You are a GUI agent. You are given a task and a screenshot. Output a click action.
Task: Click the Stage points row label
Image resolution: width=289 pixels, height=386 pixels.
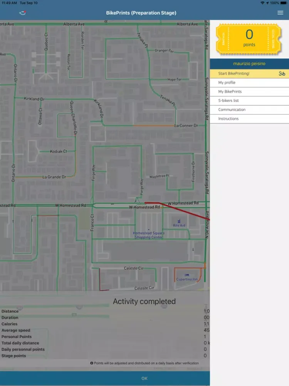pos(13,356)
